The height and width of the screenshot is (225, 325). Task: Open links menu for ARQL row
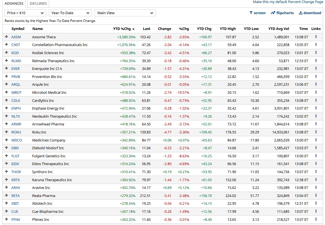pos(316,84)
